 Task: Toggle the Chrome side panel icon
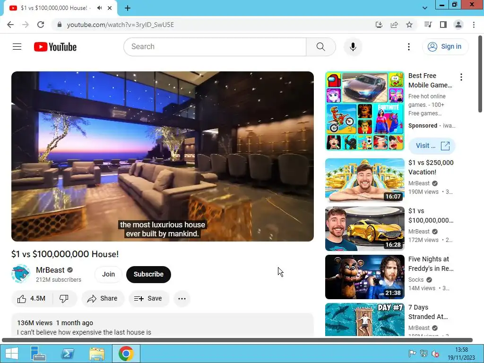[443, 25]
